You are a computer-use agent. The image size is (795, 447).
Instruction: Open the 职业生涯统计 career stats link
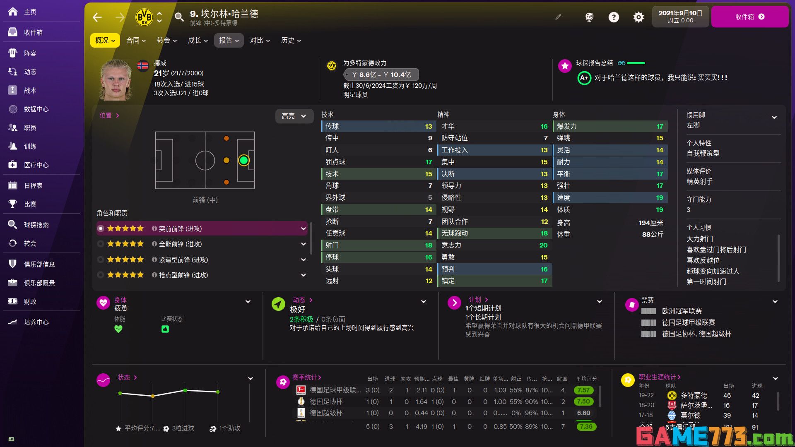(660, 377)
